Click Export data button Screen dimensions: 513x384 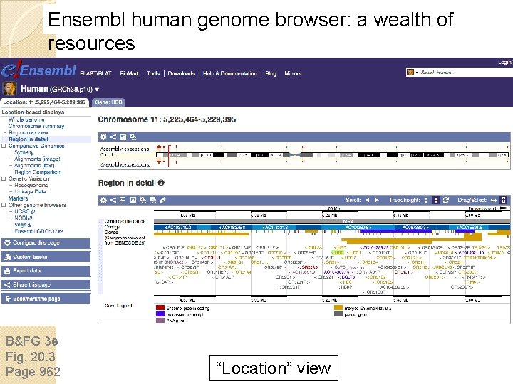[46, 271]
